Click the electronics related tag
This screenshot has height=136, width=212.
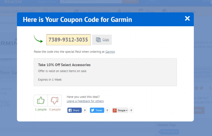coord(169,131)
